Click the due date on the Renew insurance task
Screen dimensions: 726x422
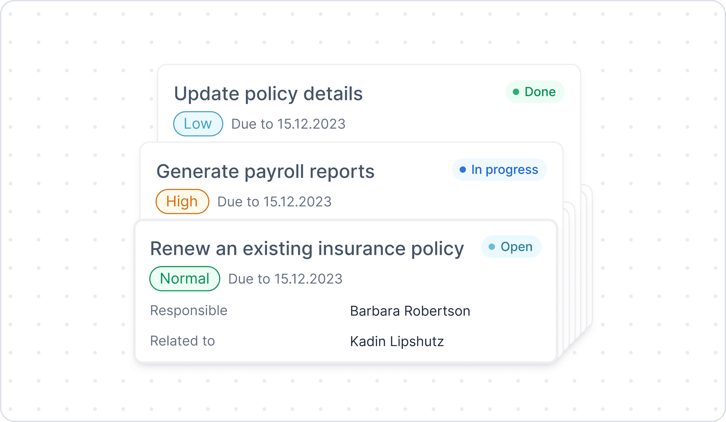(x=285, y=279)
